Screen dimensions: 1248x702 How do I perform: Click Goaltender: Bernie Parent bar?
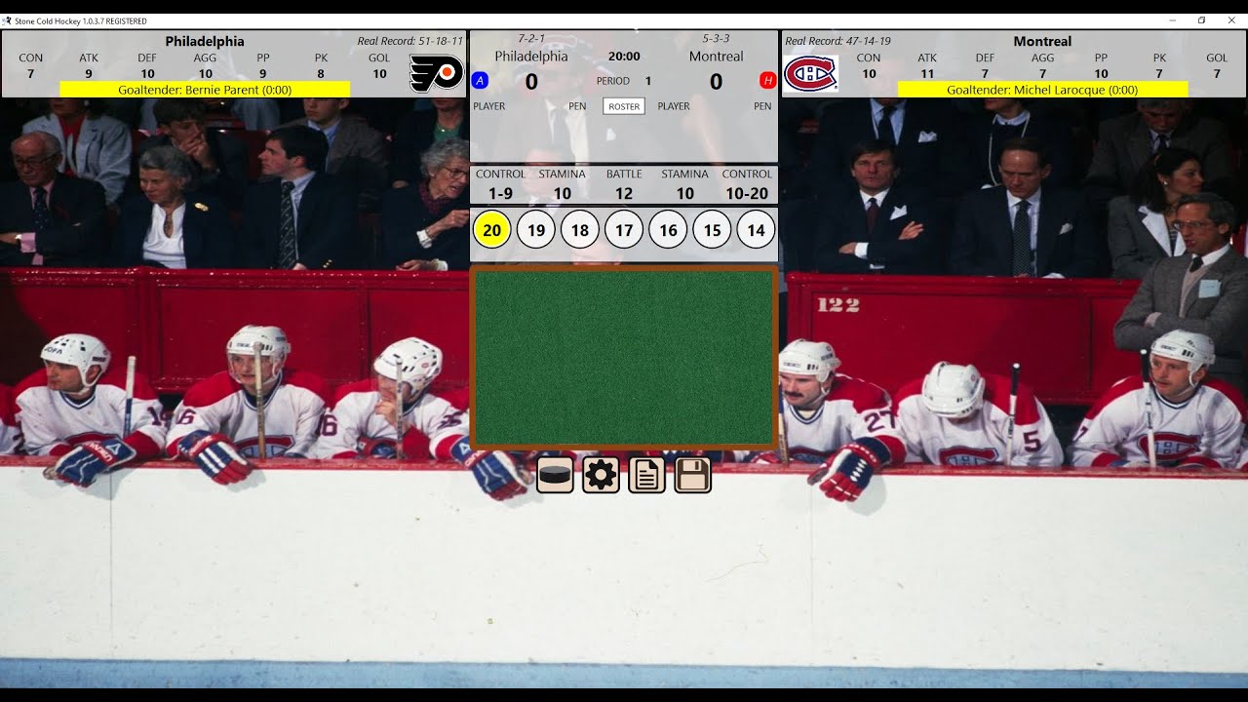(205, 90)
